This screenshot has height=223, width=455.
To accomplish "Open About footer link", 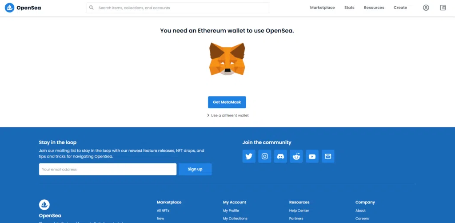I will point(361,211).
